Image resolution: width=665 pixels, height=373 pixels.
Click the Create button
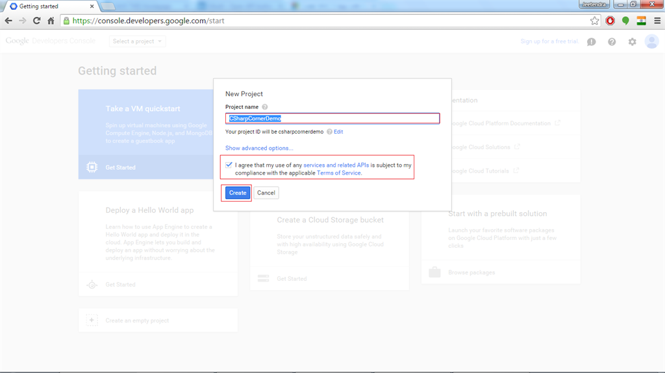238,193
